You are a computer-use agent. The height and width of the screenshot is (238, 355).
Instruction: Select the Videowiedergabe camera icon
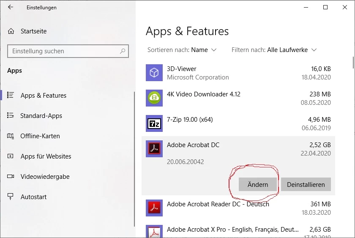(x=11, y=176)
